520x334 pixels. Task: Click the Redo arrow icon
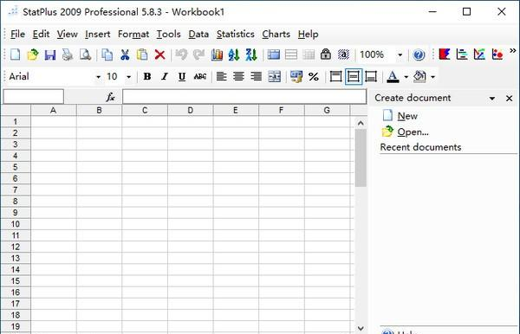pyautogui.click(x=198, y=55)
